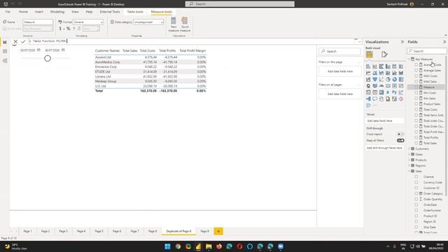448x252 pixels.
Task: Open the Data category dropdown
Action: 148,22
